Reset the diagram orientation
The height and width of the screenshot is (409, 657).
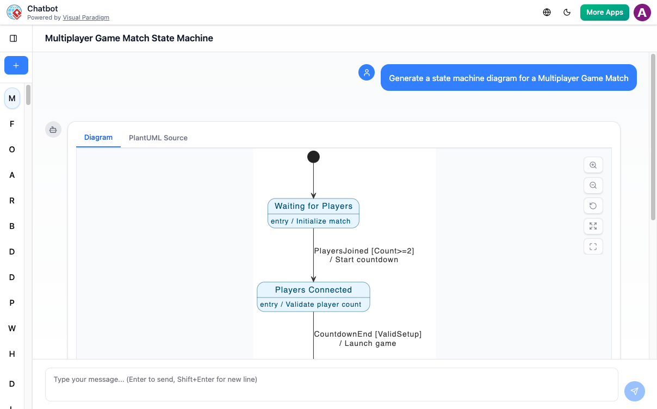(x=593, y=206)
